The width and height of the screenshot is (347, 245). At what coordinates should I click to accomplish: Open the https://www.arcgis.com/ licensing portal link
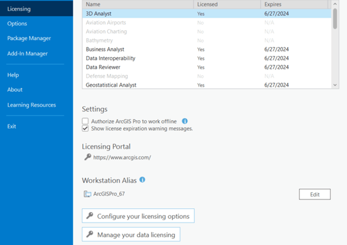(122, 157)
